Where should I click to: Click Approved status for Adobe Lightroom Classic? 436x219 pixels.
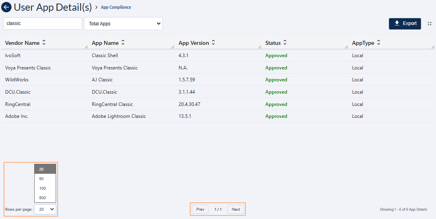tap(276, 116)
